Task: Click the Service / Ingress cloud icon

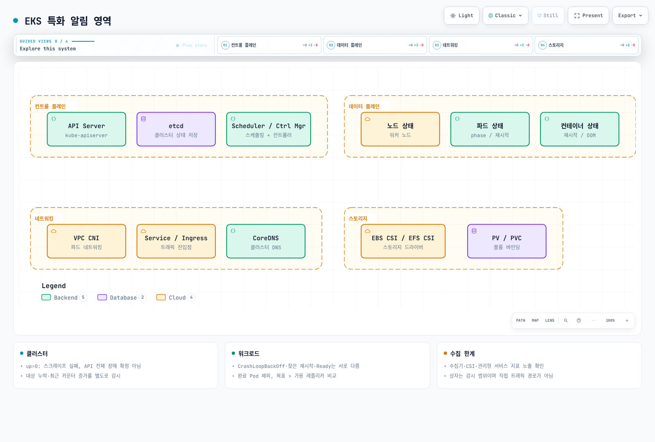Action: (x=143, y=231)
